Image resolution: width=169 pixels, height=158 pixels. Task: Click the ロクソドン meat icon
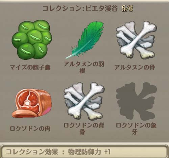(x=32, y=103)
